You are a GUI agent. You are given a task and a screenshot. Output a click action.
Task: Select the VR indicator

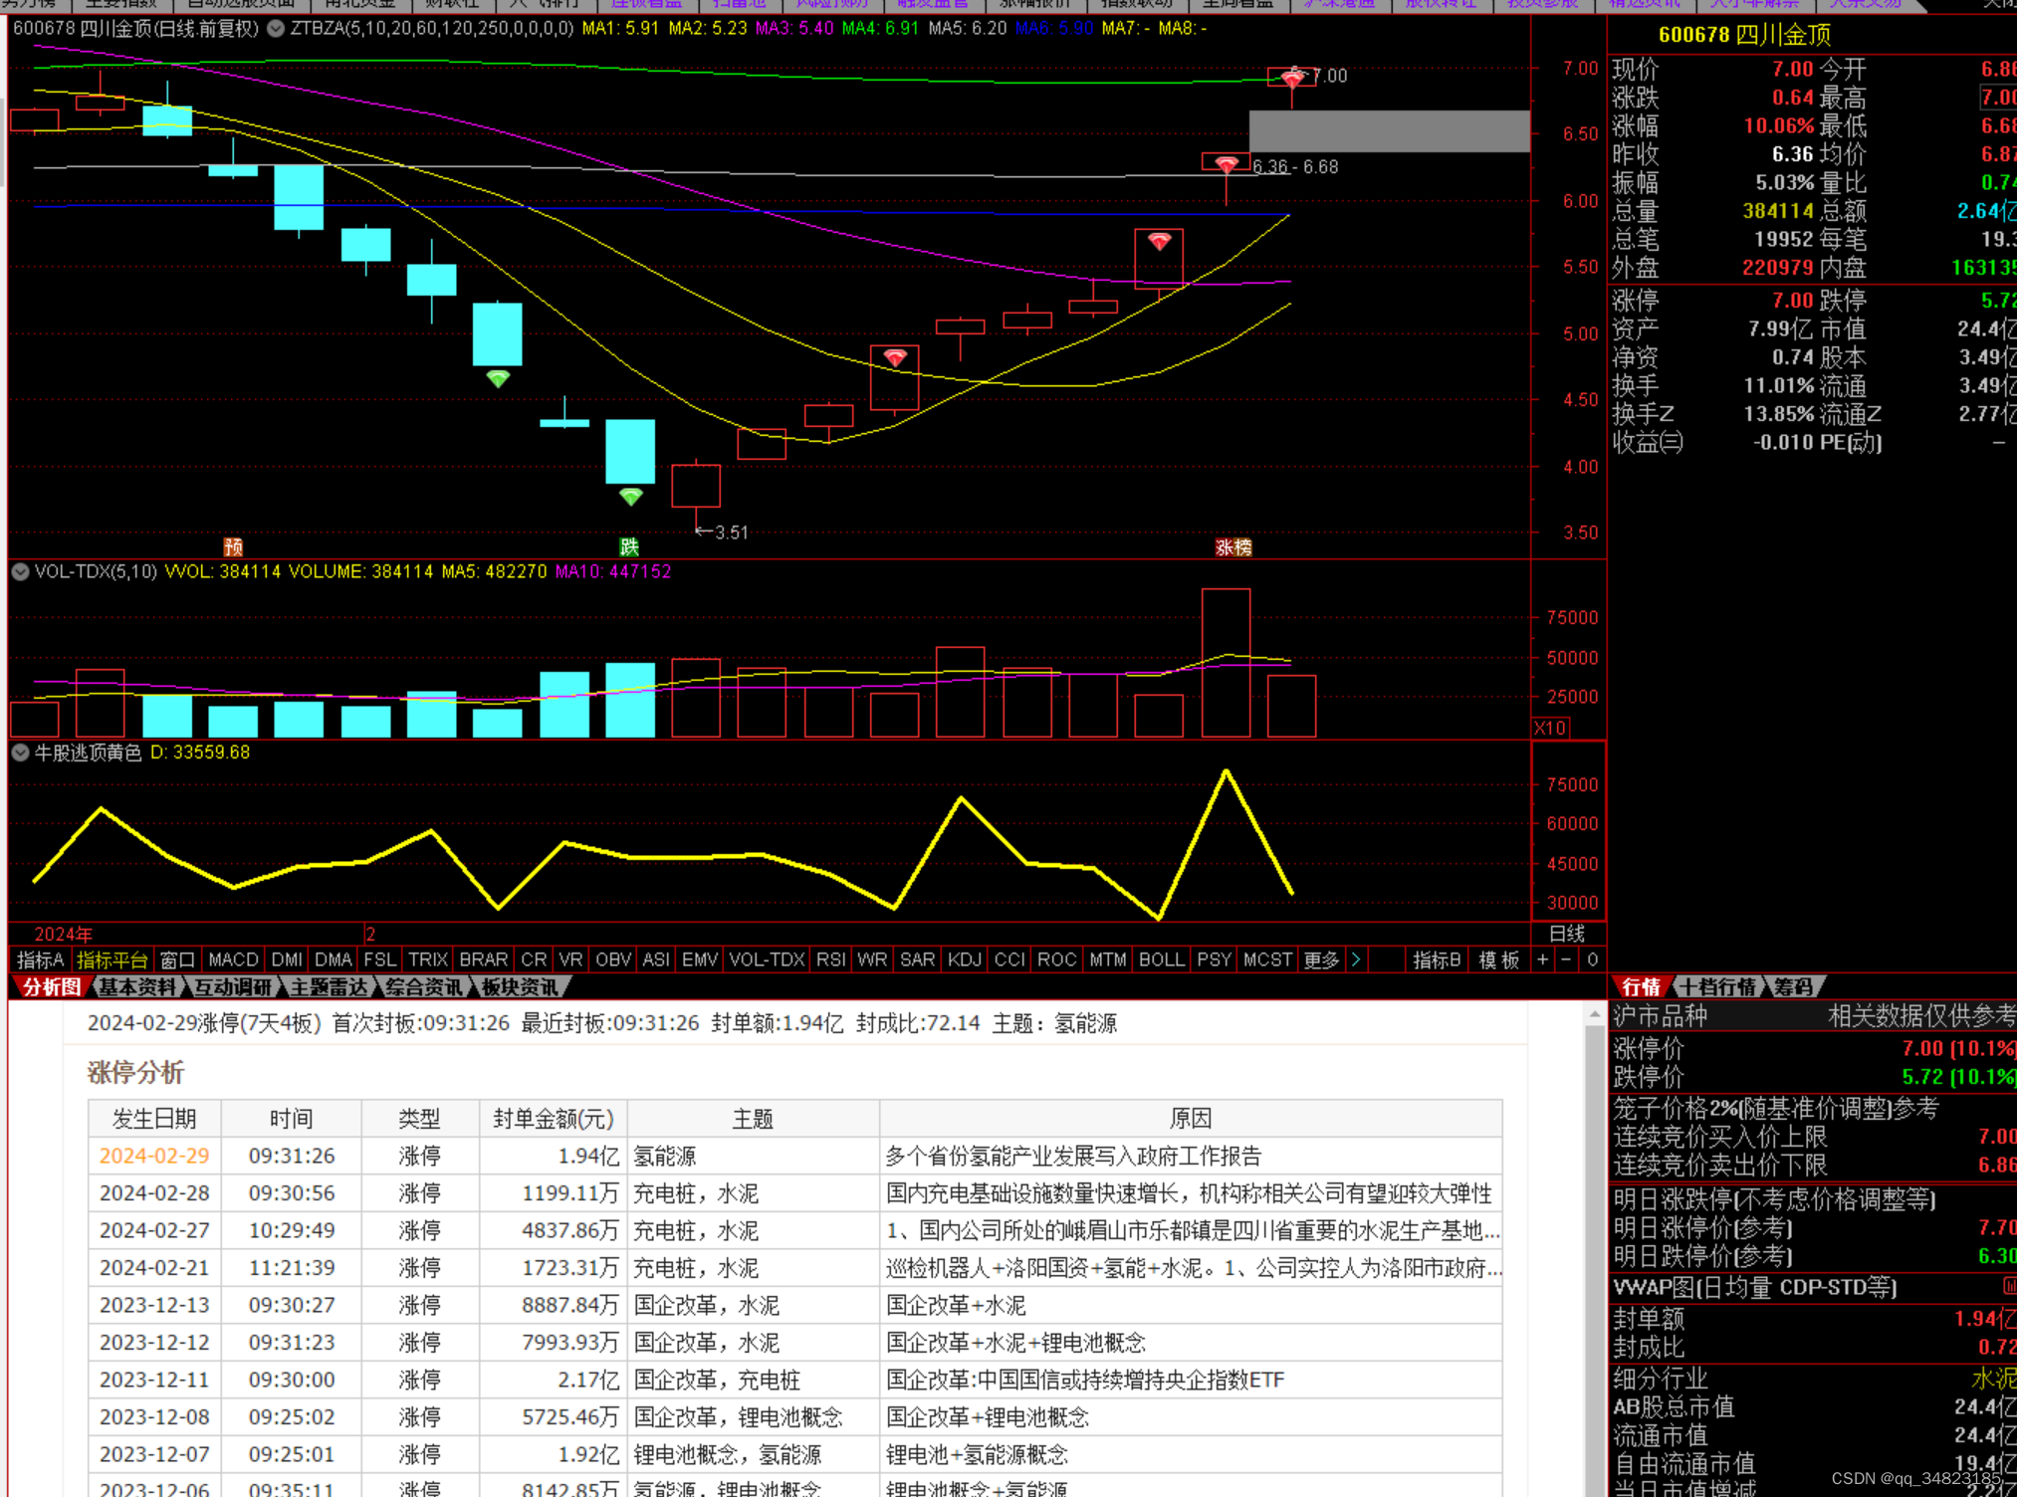coord(570,960)
